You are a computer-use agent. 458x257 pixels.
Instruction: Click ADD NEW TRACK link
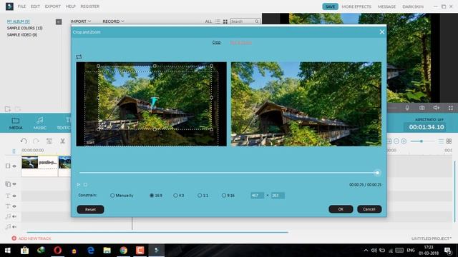pyautogui.click(x=35, y=238)
